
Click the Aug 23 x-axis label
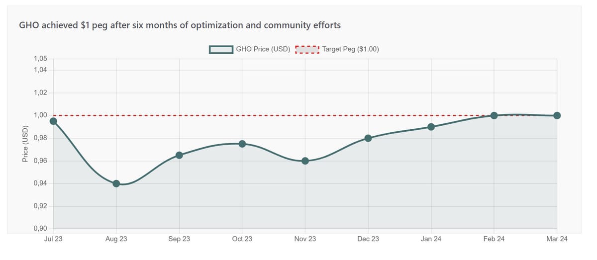coord(116,239)
